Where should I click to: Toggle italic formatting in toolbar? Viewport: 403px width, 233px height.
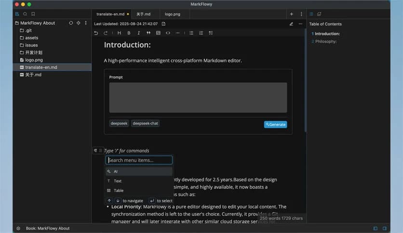(138, 33)
